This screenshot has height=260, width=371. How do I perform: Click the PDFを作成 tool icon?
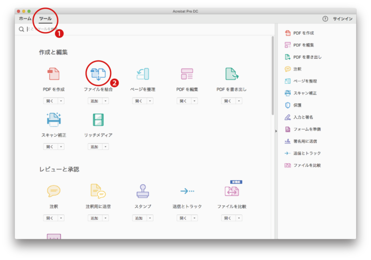coord(53,74)
